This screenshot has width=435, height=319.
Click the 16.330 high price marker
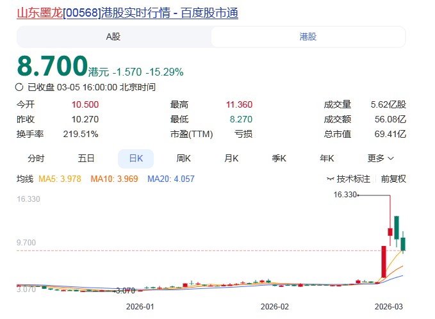click(345, 194)
